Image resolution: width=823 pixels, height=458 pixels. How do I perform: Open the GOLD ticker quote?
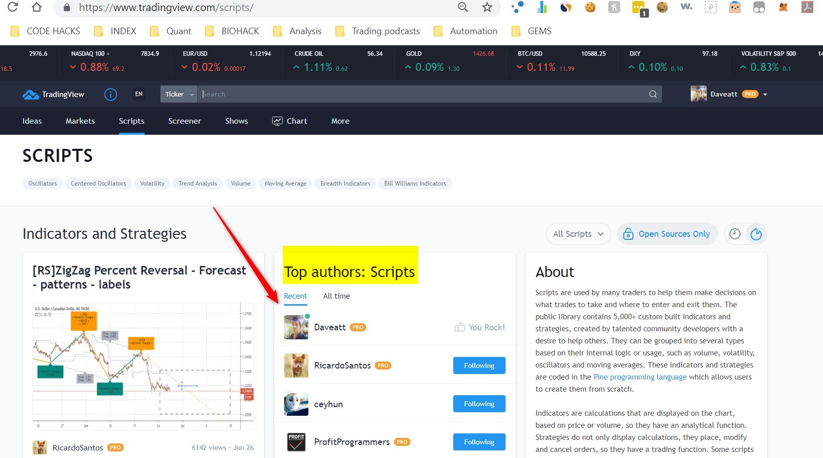(450, 61)
